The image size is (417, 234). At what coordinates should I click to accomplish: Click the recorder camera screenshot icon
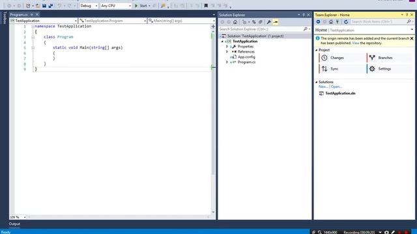point(386,232)
